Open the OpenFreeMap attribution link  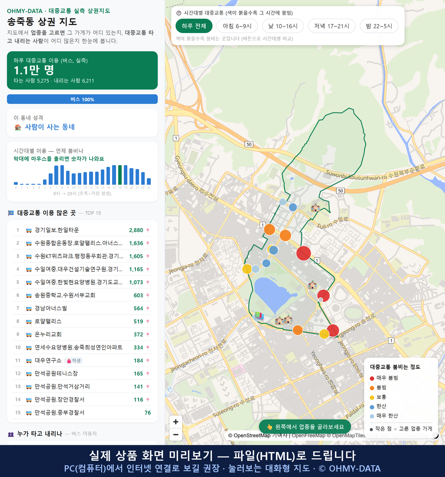coord(309,436)
